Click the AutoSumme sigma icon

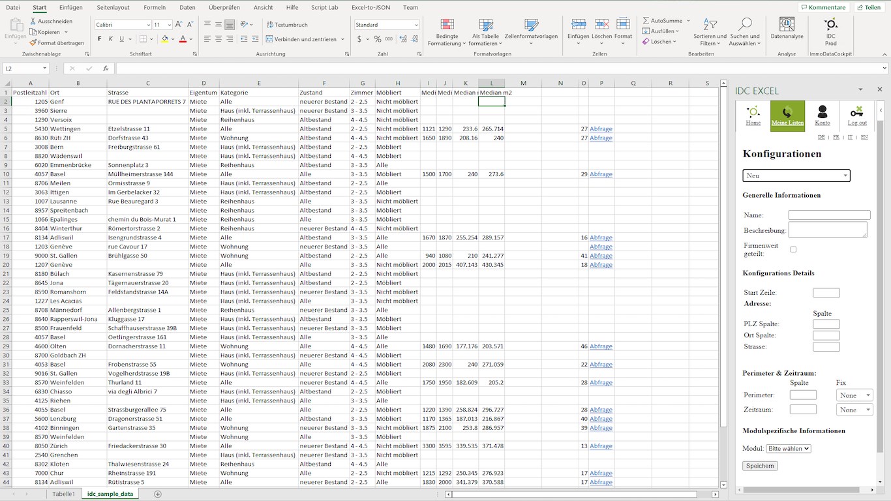pyautogui.click(x=646, y=21)
